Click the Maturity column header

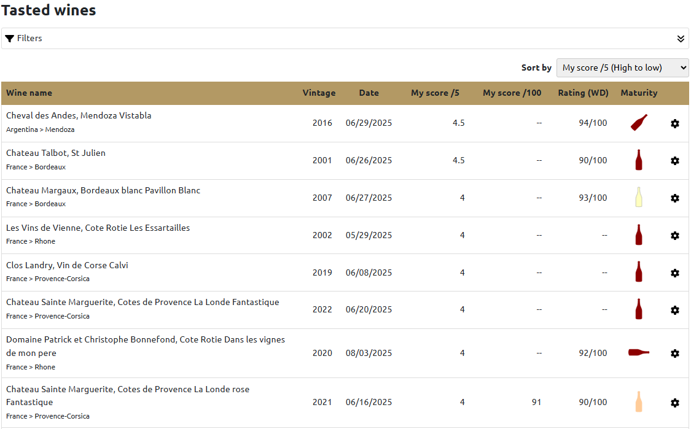[x=639, y=93]
